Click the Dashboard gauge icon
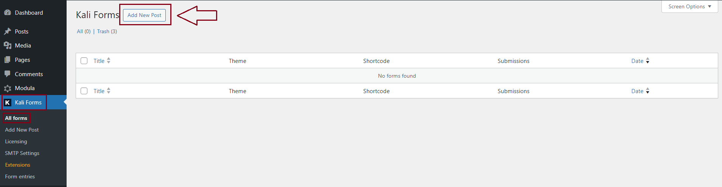This screenshot has width=722, height=187. 8,12
